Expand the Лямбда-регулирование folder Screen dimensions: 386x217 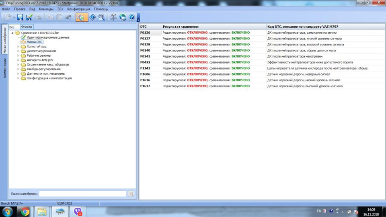18,69
